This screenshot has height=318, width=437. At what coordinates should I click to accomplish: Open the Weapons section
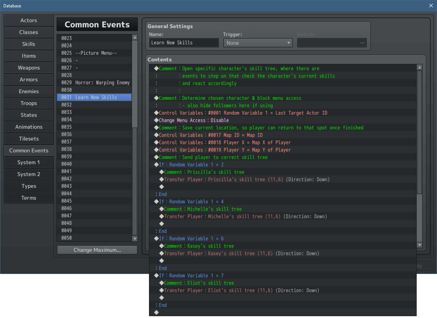pos(28,68)
